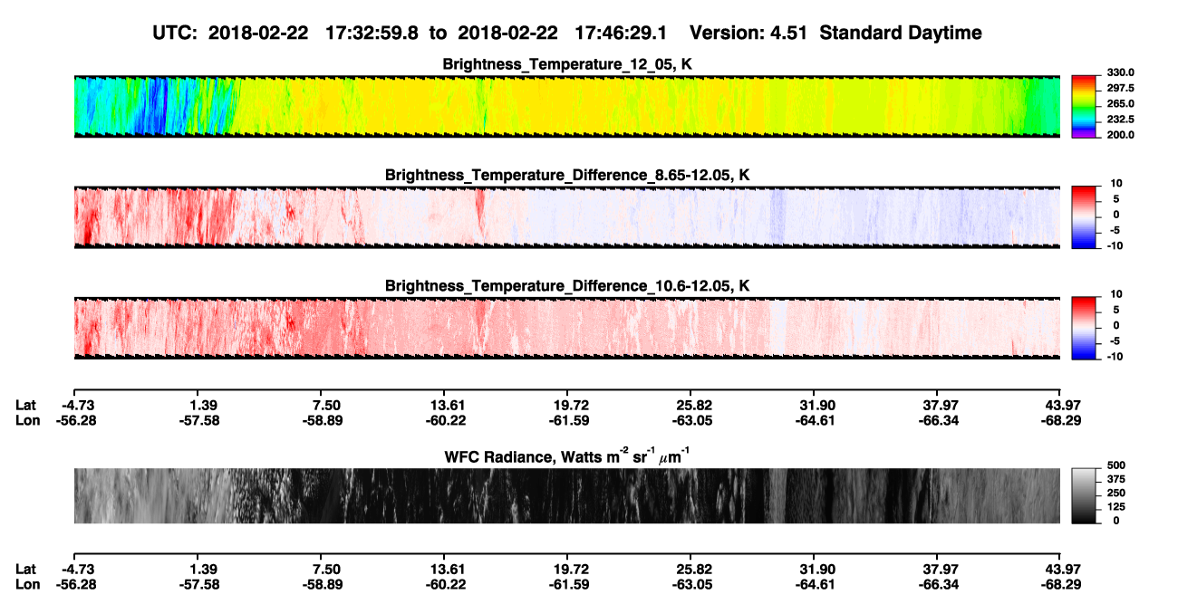Click latitude 13.61 under the 10.6-12.05 panel
The image size is (1178, 604).
pos(443,405)
